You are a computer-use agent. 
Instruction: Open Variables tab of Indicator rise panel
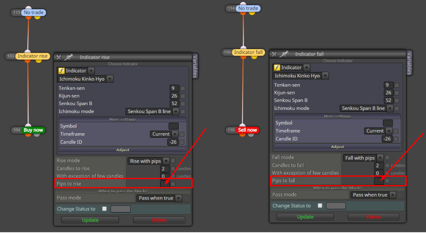[x=195, y=66]
